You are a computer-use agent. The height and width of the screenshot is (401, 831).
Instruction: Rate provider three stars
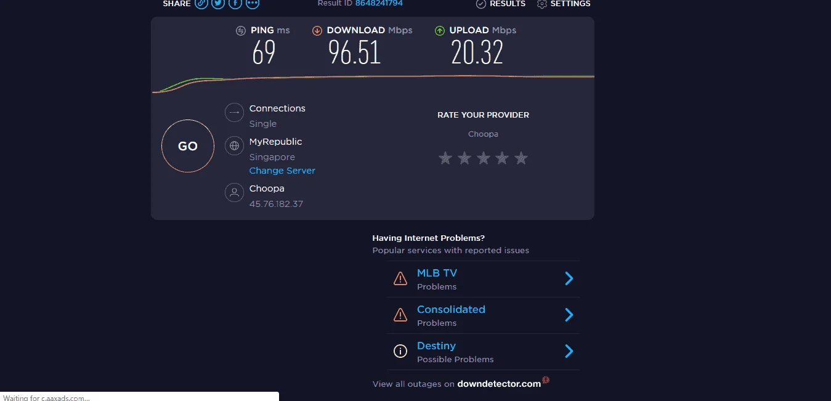pyautogui.click(x=484, y=158)
